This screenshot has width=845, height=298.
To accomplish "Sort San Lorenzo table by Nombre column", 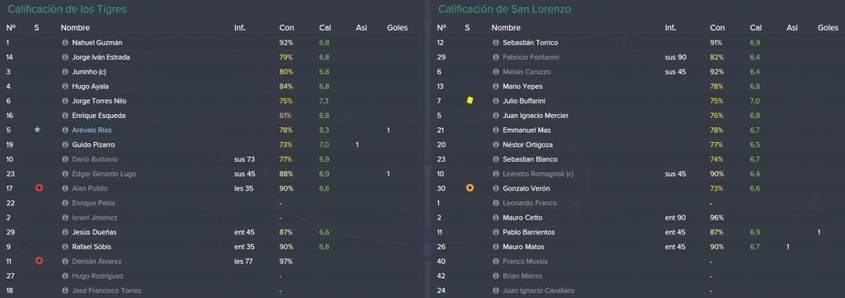I will 506,27.
